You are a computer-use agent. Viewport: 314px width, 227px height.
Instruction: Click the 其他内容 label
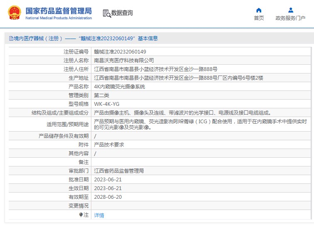[x=78, y=154]
